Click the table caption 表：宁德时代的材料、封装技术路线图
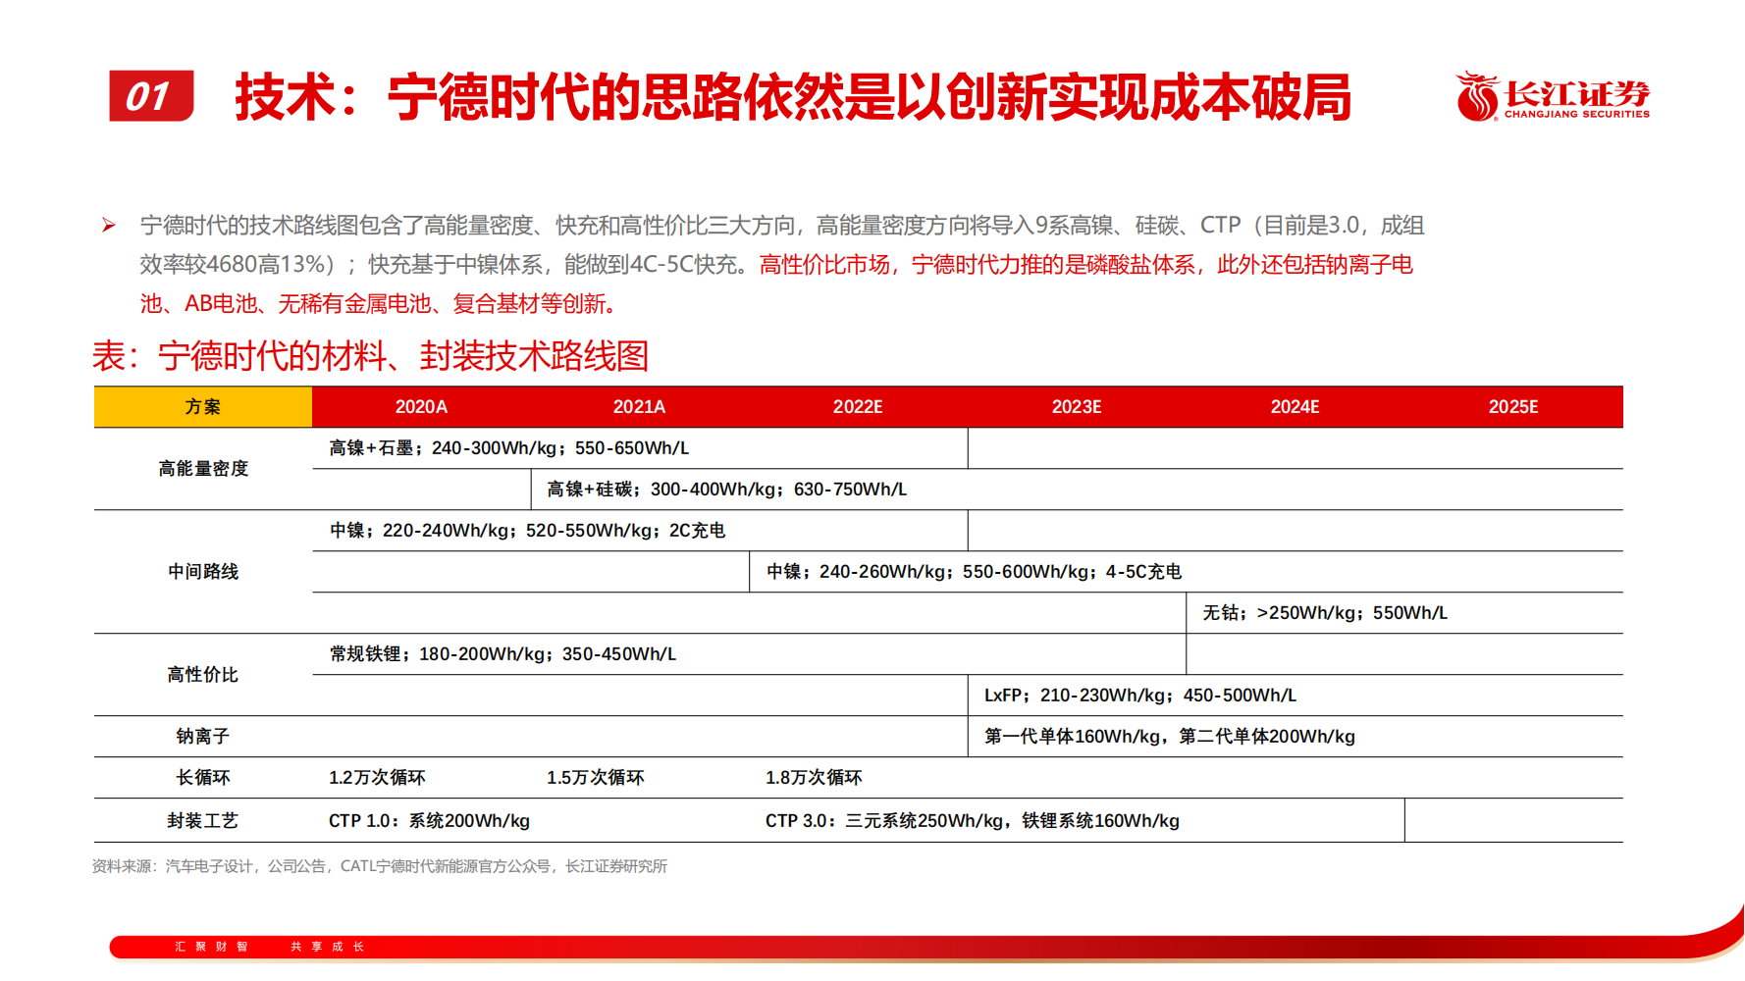 click(x=371, y=356)
